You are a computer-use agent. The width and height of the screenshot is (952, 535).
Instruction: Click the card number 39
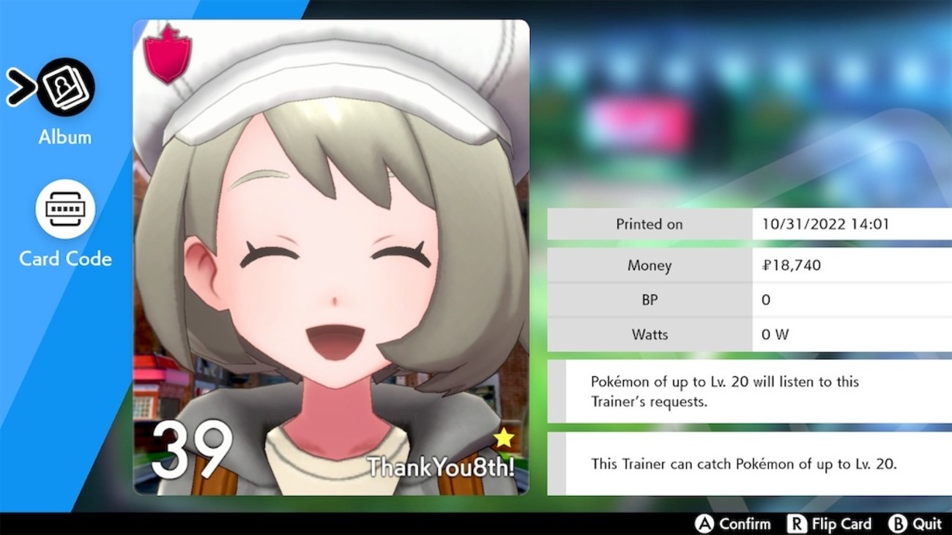coord(192,449)
